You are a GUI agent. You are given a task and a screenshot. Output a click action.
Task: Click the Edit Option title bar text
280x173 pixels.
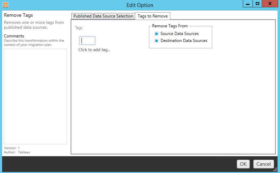point(140,5)
